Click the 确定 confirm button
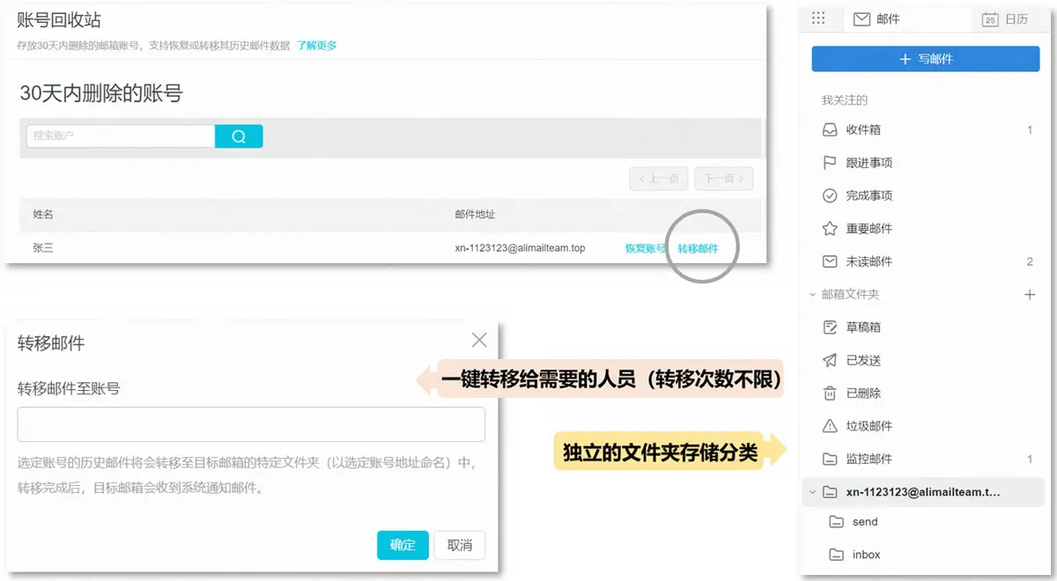Viewport: 1057px width, 581px height. (x=403, y=546)
